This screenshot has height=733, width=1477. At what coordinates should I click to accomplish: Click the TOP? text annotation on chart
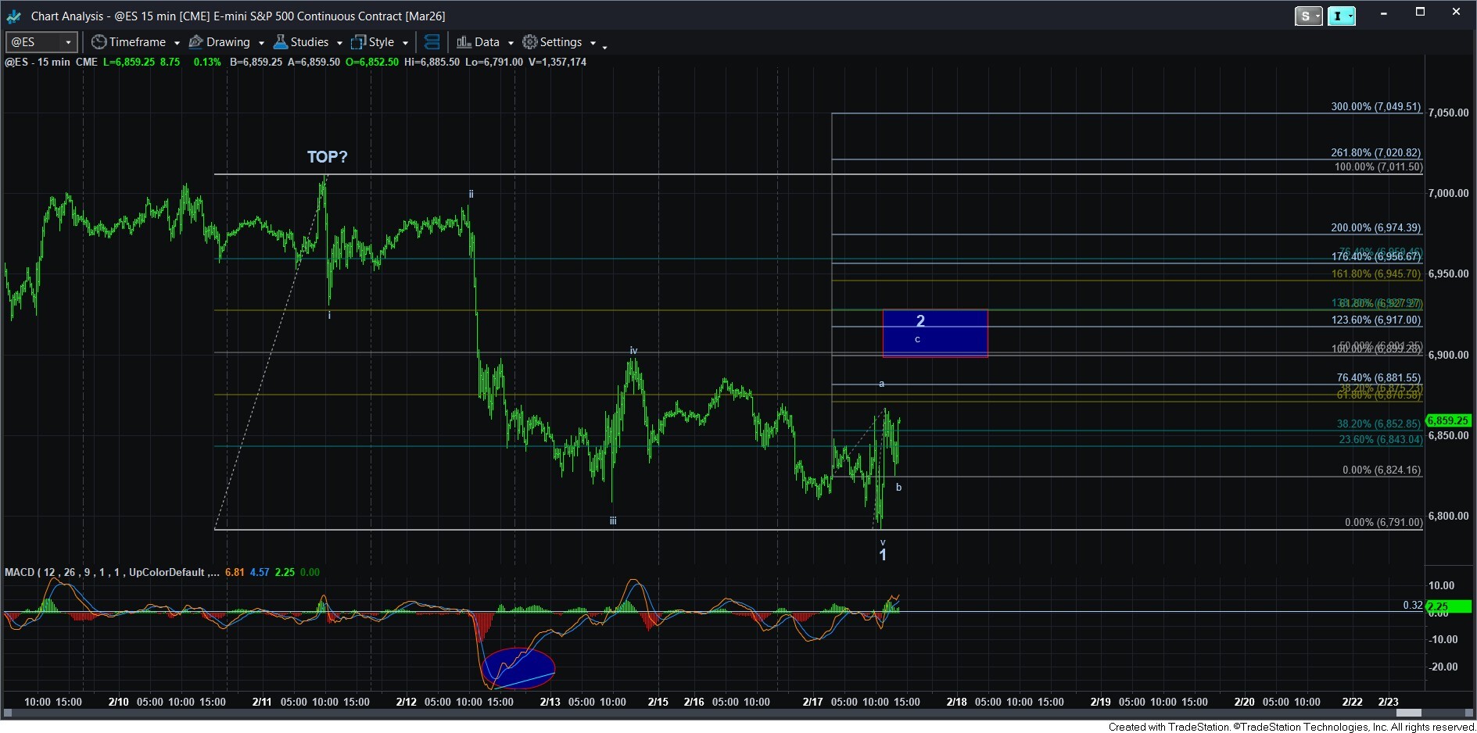(327, 157)
